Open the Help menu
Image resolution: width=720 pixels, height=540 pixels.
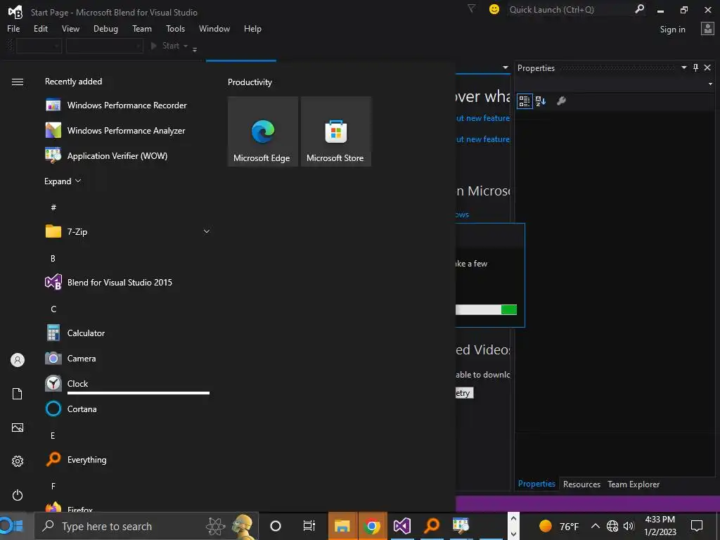(252, 28)
